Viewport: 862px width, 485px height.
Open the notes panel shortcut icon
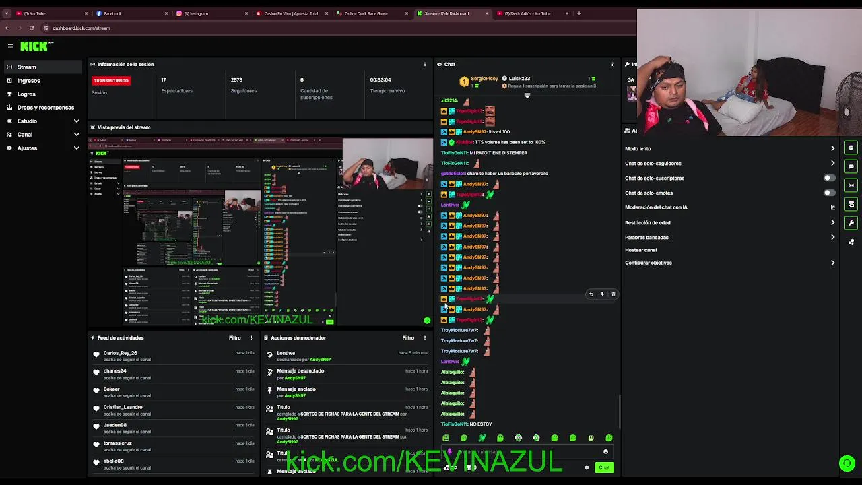click(x=851, y=148)
